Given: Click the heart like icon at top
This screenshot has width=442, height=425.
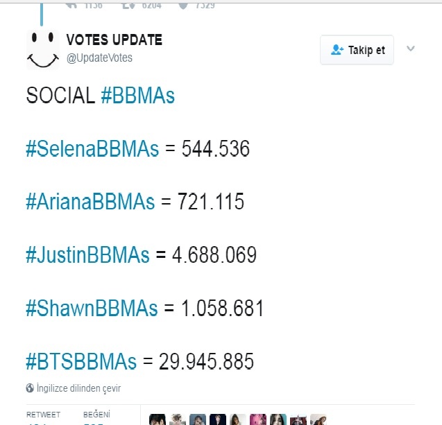Looking at the screenshot, I should pos(183,4).
